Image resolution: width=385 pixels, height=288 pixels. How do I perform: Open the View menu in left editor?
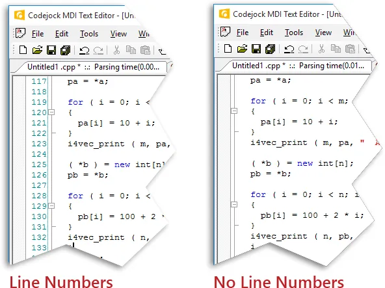(x=118, y=34)
